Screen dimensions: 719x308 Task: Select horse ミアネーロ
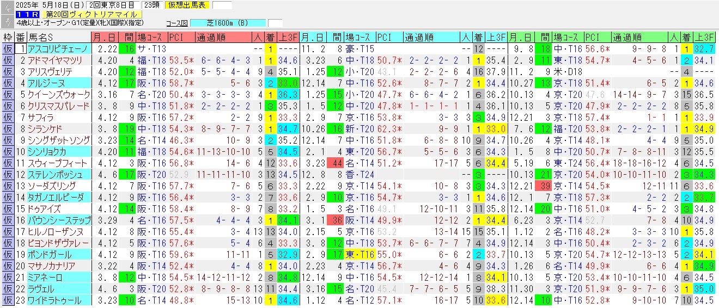click(58, 277)
